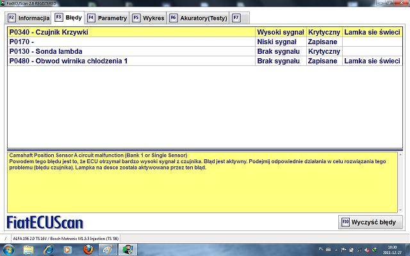Click the ALFA 156 2.0 TS 16V status bar entry

65,239
